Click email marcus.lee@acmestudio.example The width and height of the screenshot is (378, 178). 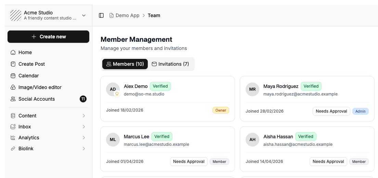click(156, 144)
